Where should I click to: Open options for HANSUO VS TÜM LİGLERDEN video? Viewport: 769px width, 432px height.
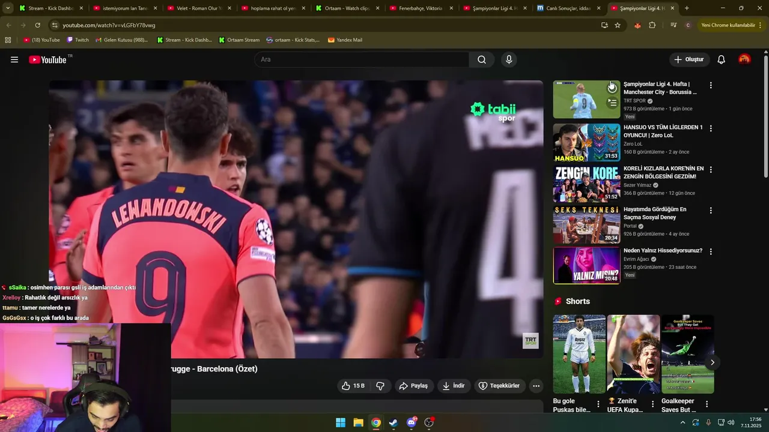(711, 128)
